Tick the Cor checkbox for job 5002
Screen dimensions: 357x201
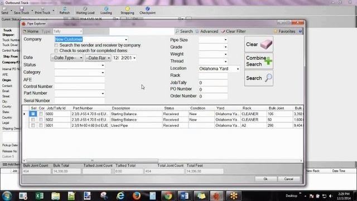(41, 119)
